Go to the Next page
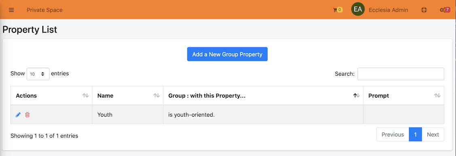The image size is (456, 156). 433,135
